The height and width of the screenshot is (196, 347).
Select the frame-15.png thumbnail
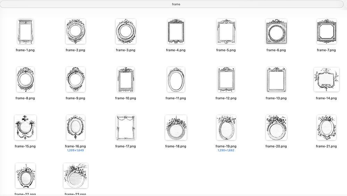click(x=25, y=128)
